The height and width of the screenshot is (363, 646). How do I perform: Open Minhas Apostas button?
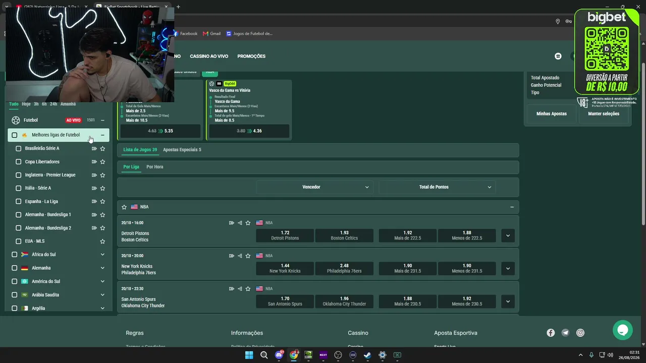point(552,114)
